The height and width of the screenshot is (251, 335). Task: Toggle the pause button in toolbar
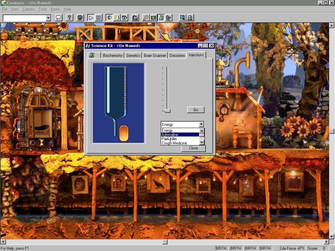pos(98,18)
